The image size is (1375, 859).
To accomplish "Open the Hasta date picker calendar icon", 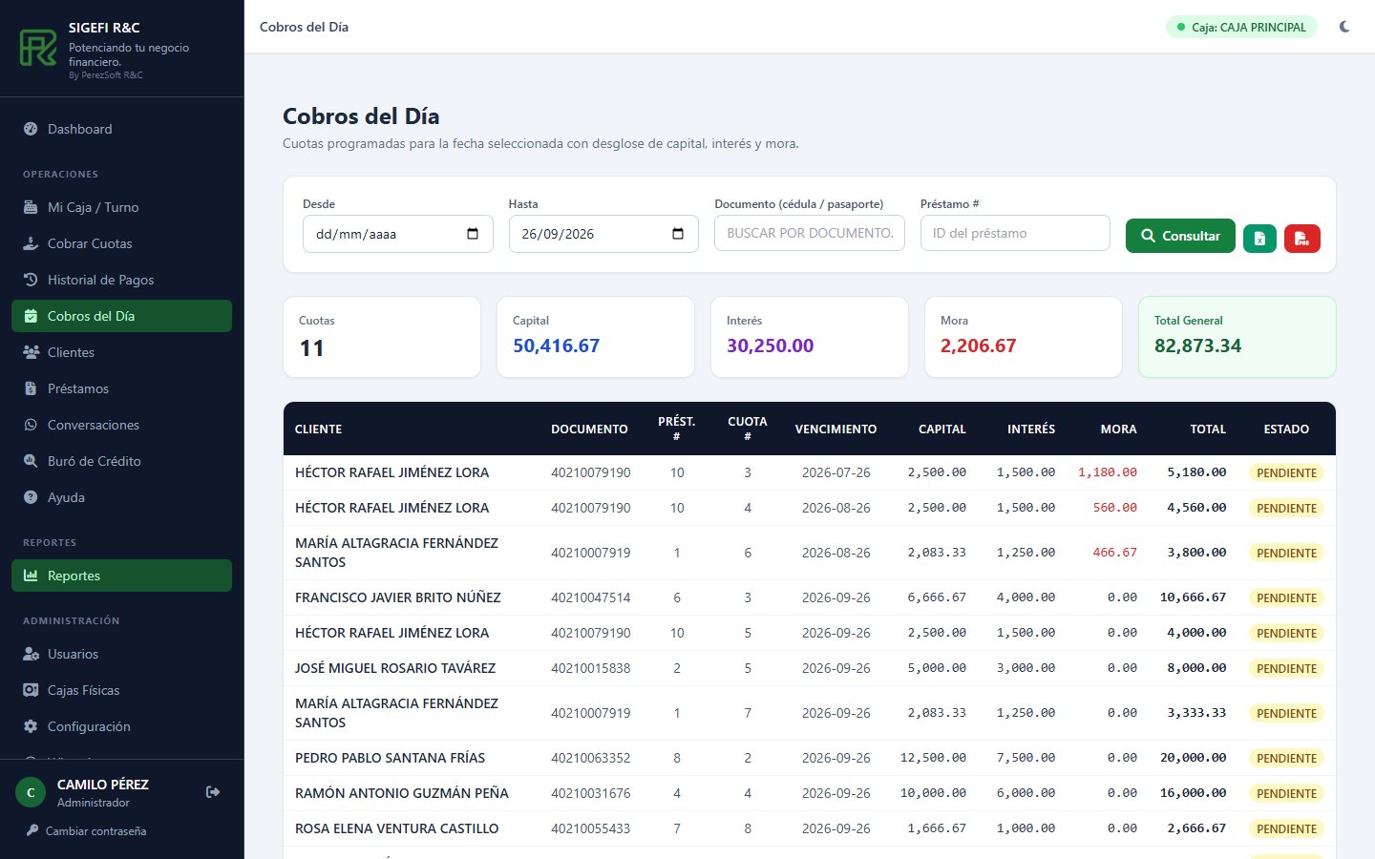I will pyautogui.click(x=678, y=234).
